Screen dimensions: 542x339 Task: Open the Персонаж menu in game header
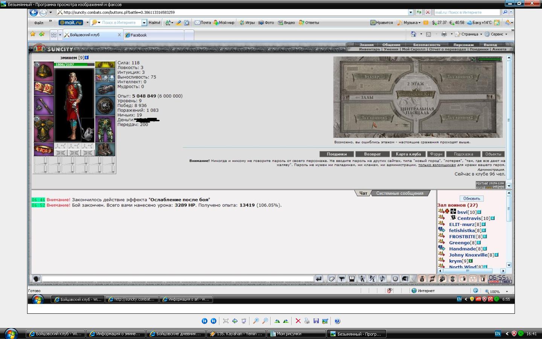464,44
